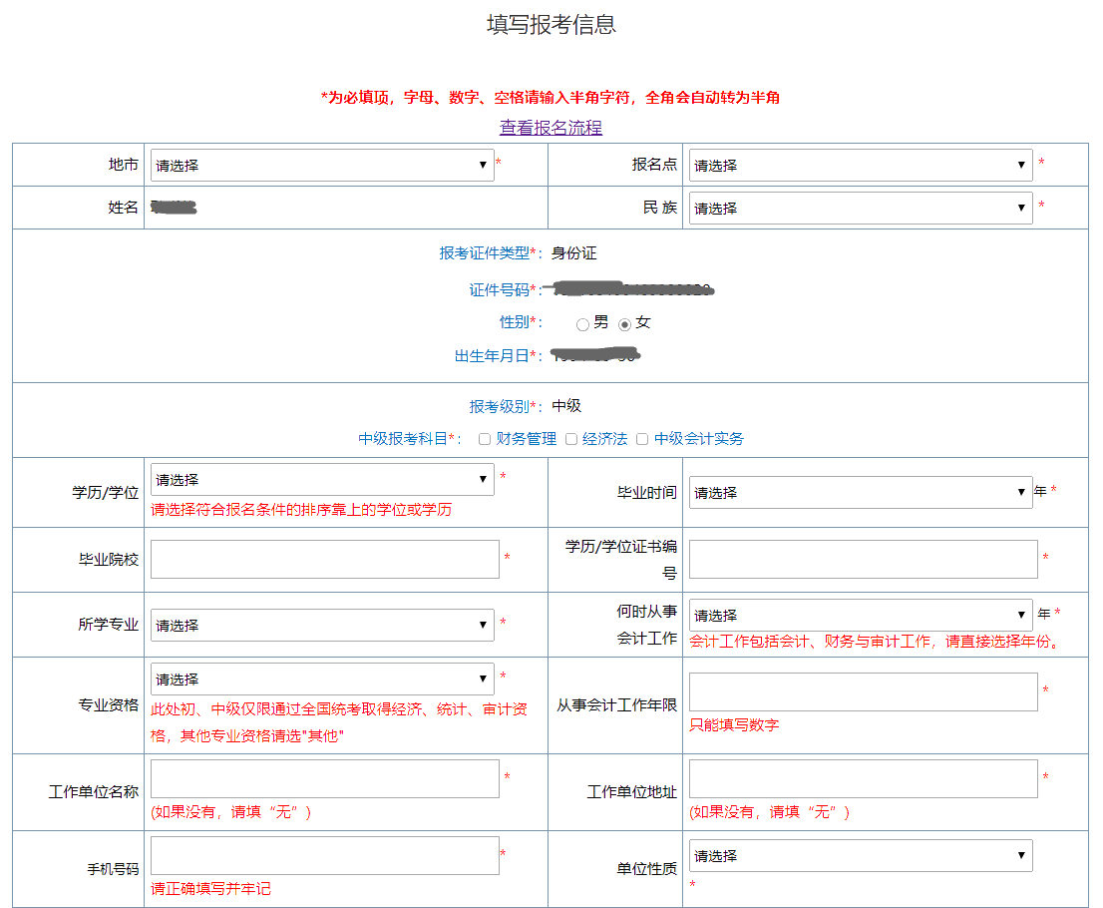Open the 毕业时间 graduation year dropdown
Viewport: 1103px width, 908px height.
859,492
